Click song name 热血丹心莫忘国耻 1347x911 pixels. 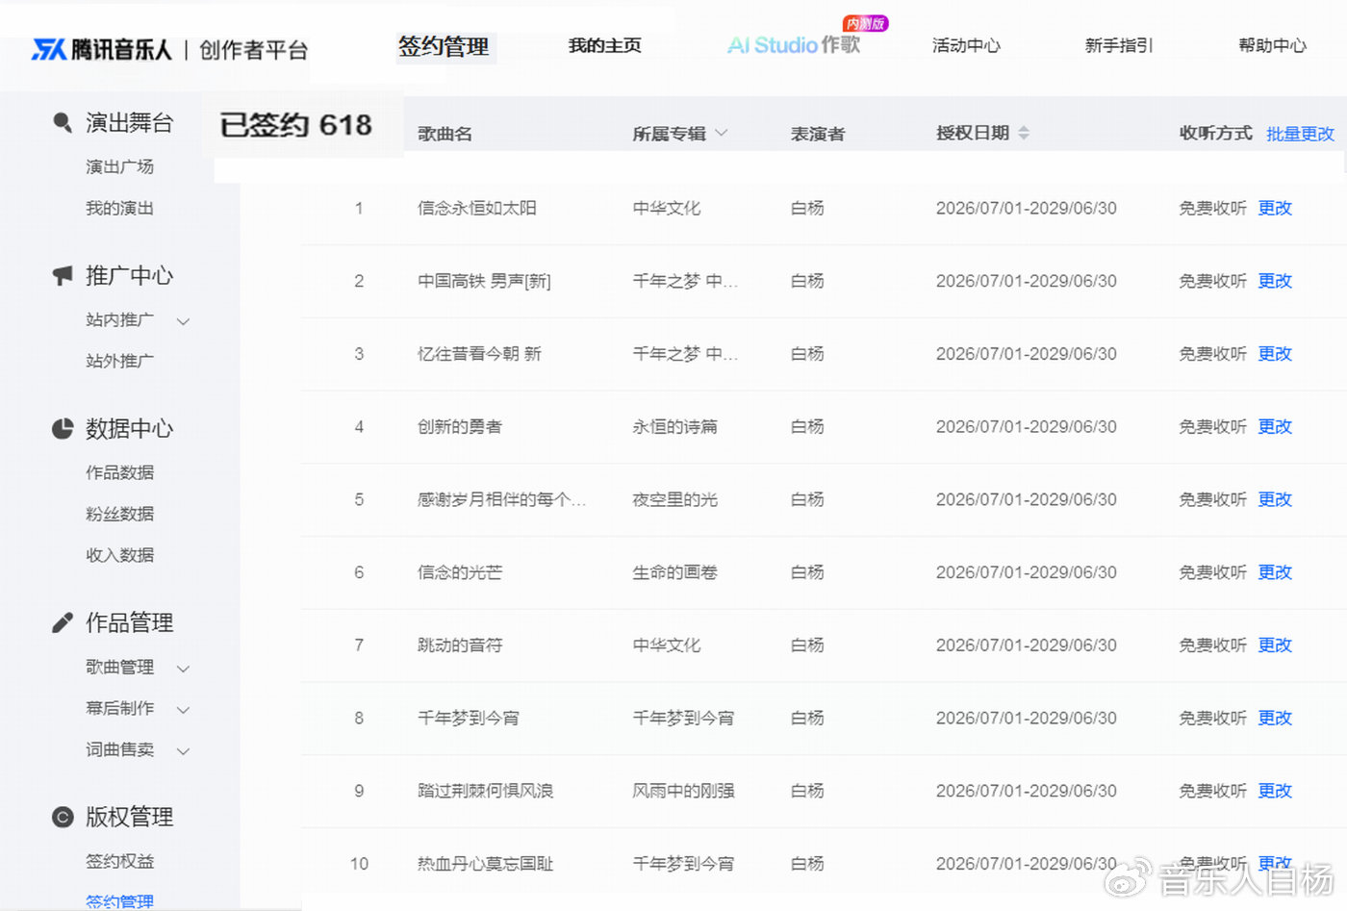tap(485, 864)
